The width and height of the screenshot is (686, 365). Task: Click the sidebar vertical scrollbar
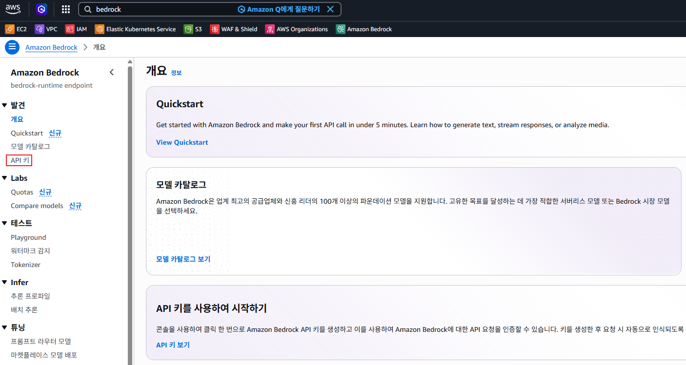[130, 215]
